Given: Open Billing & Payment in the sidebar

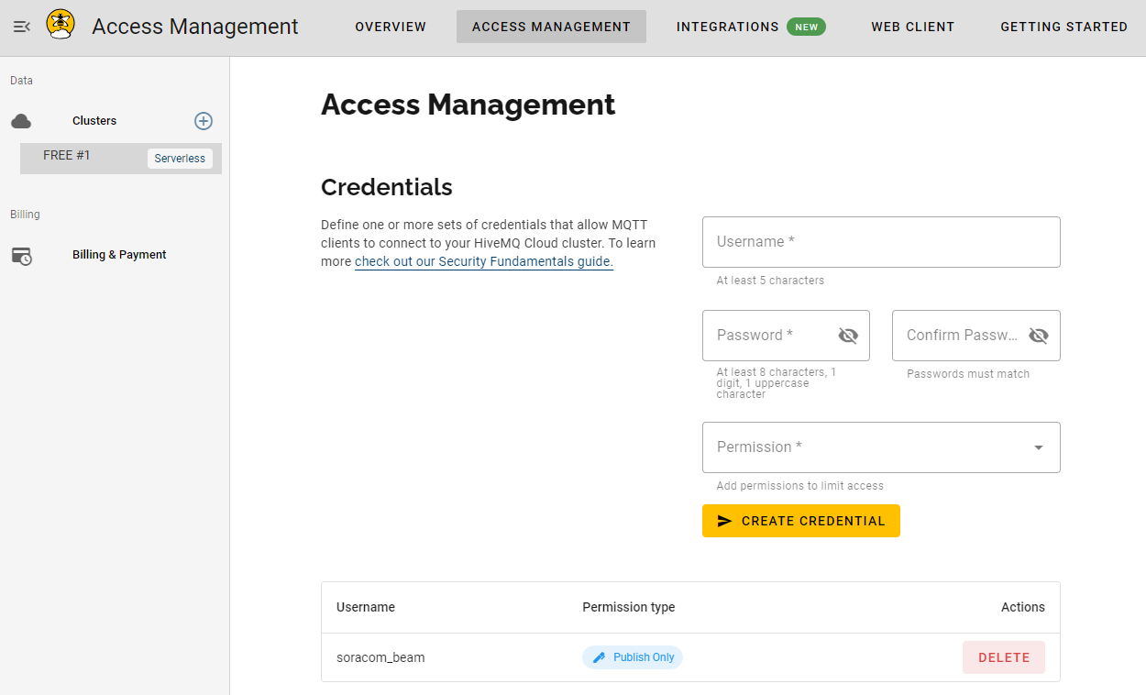Looking at the screenshot, I should point(119,255).
